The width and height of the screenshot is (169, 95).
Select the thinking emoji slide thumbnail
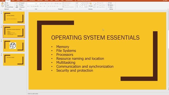[14, 46]
